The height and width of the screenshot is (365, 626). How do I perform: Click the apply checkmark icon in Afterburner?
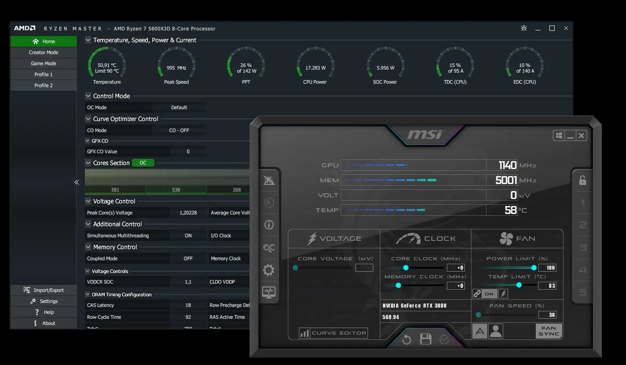(x=444, y=339)
